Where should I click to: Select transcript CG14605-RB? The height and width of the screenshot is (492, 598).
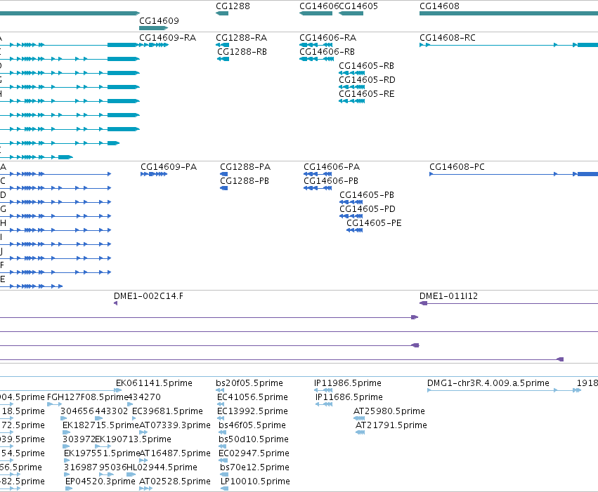367,66
